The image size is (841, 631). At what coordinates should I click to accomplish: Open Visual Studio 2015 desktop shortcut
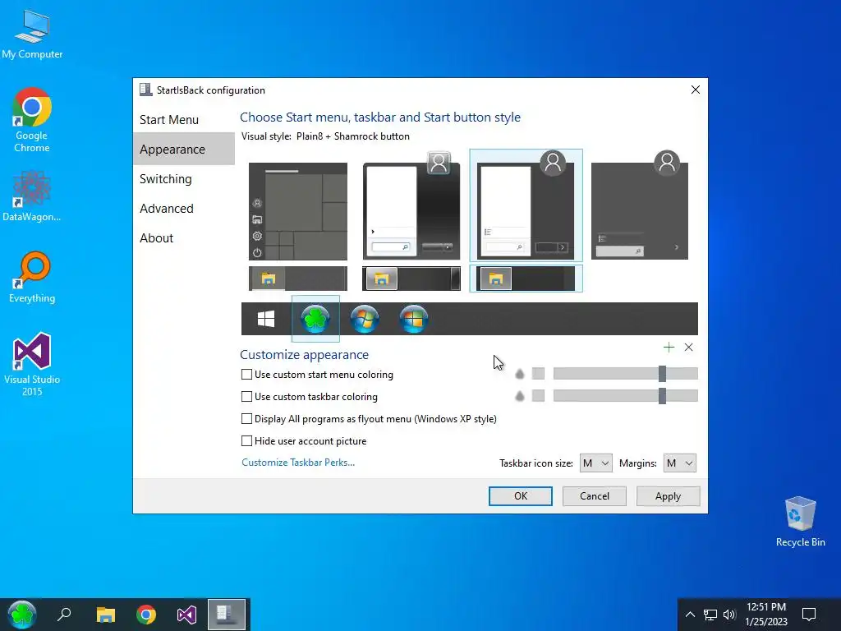point(32,364)
